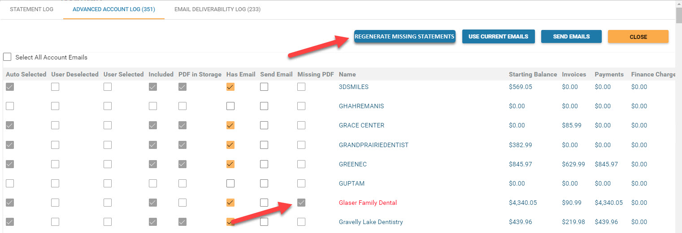This screenshot has width=682, height=233.
Task: Open the Glaser Family Dental account link
Action: [368, 203]
